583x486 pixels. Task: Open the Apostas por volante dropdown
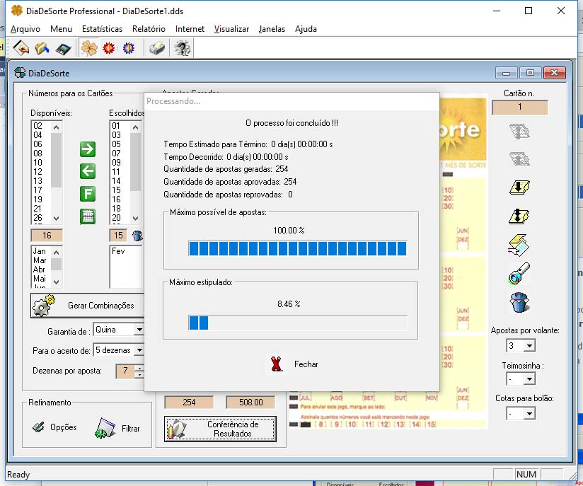pos(529,346)
